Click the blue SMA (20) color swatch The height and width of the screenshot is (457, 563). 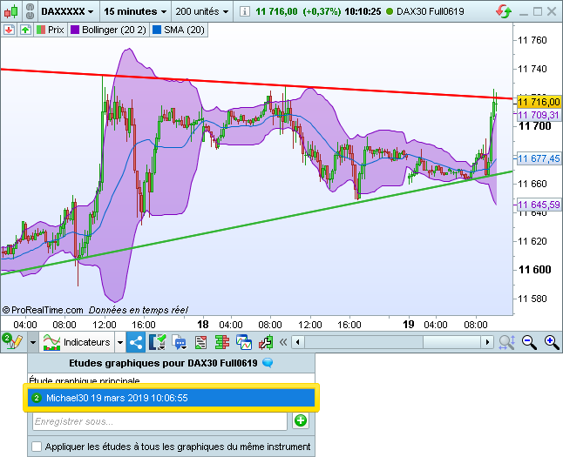[157, 30]
